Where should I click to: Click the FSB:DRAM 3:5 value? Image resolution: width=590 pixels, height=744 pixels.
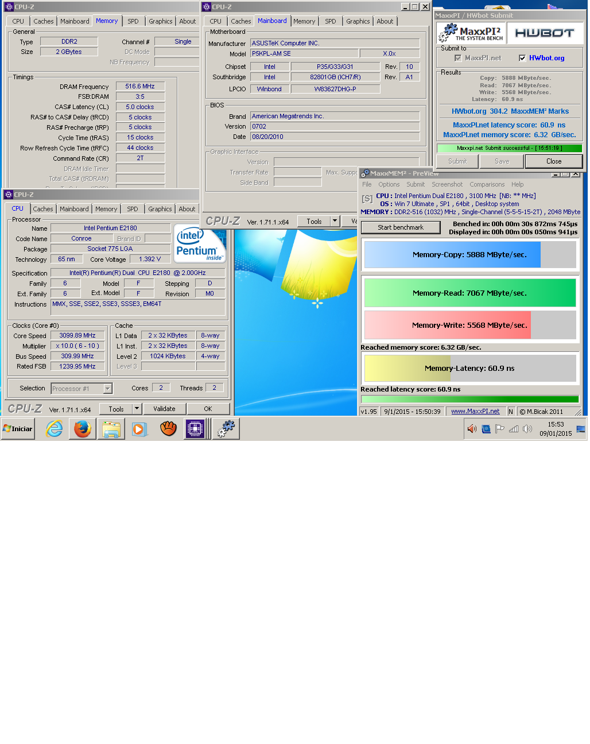(x=140, y=96)
